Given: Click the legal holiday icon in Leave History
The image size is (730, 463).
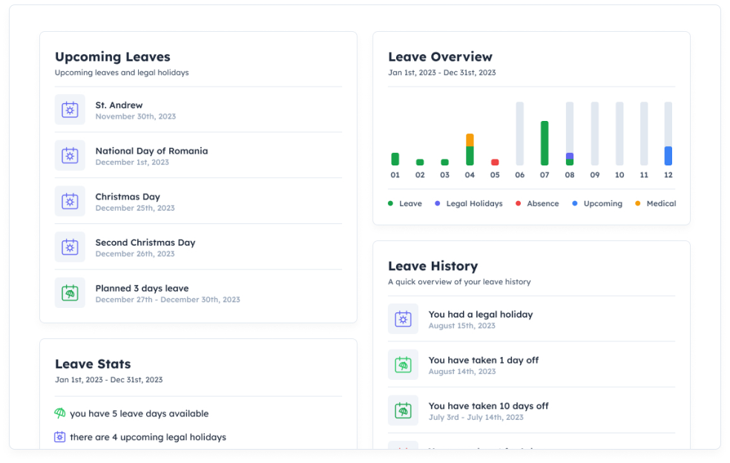Looking at the screenshot, I should [x=403, y=319].
